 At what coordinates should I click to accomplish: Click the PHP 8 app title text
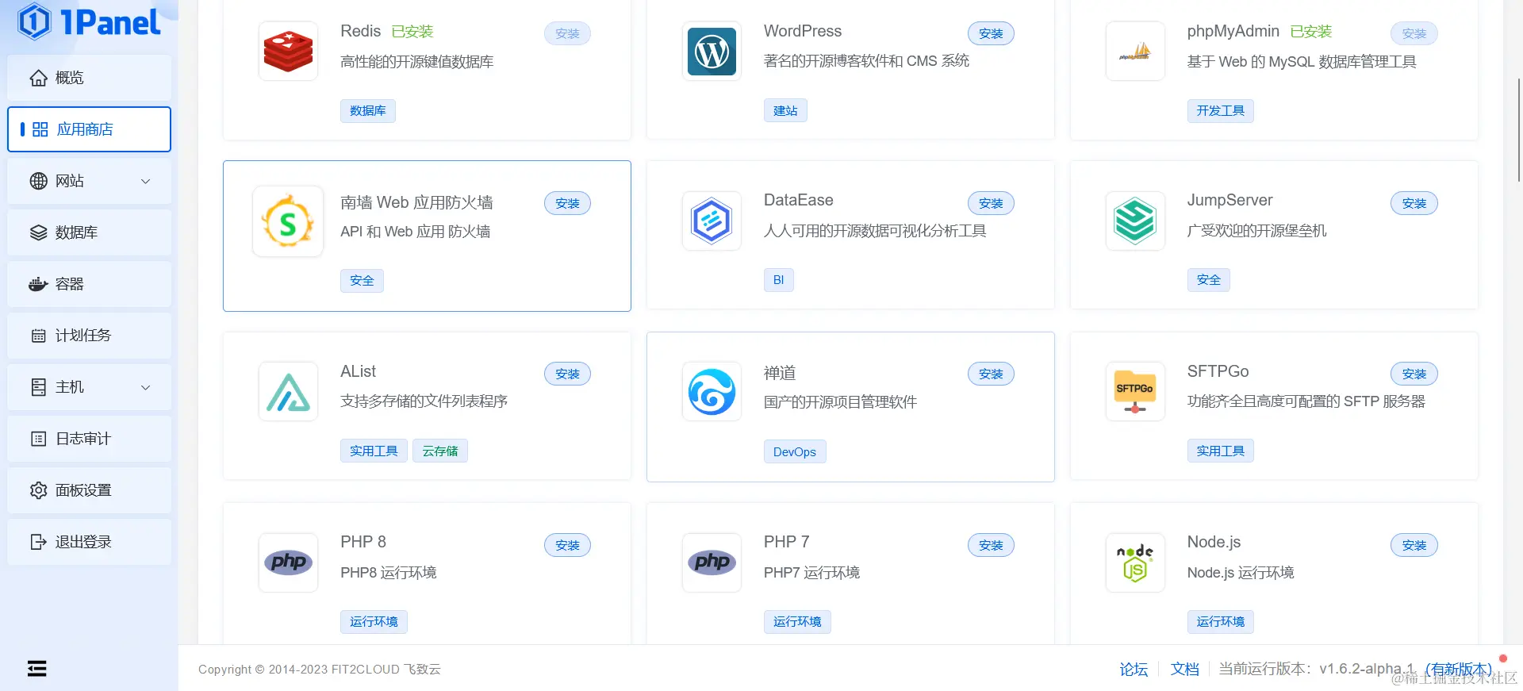click(x=363, y=542)
